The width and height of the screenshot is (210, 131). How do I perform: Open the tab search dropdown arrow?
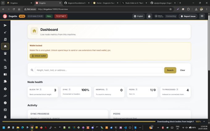(x=3, y=3)
